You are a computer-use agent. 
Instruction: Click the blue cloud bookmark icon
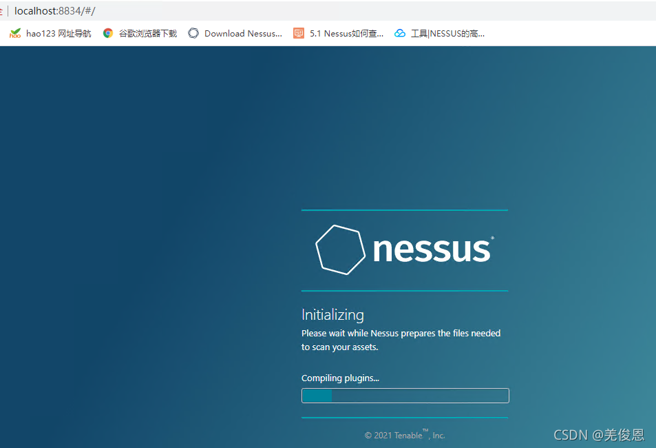pyautogui.click(x=400, y=33)
